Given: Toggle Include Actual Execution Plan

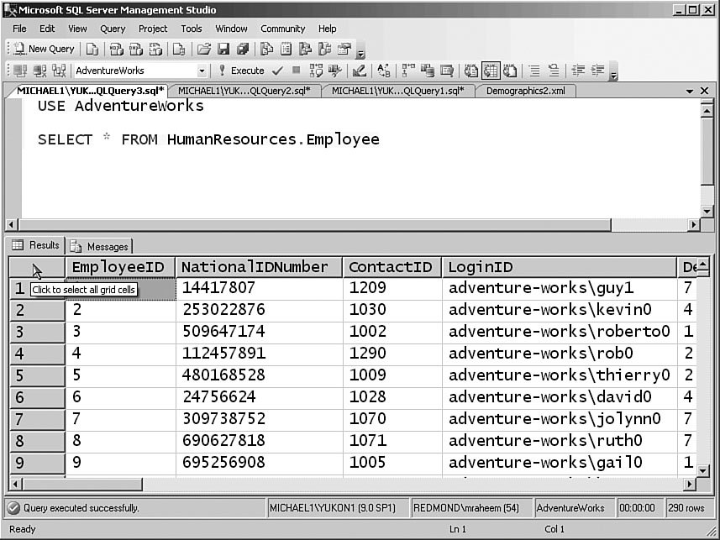Looking at the screenshot, I should pos(408,71).
